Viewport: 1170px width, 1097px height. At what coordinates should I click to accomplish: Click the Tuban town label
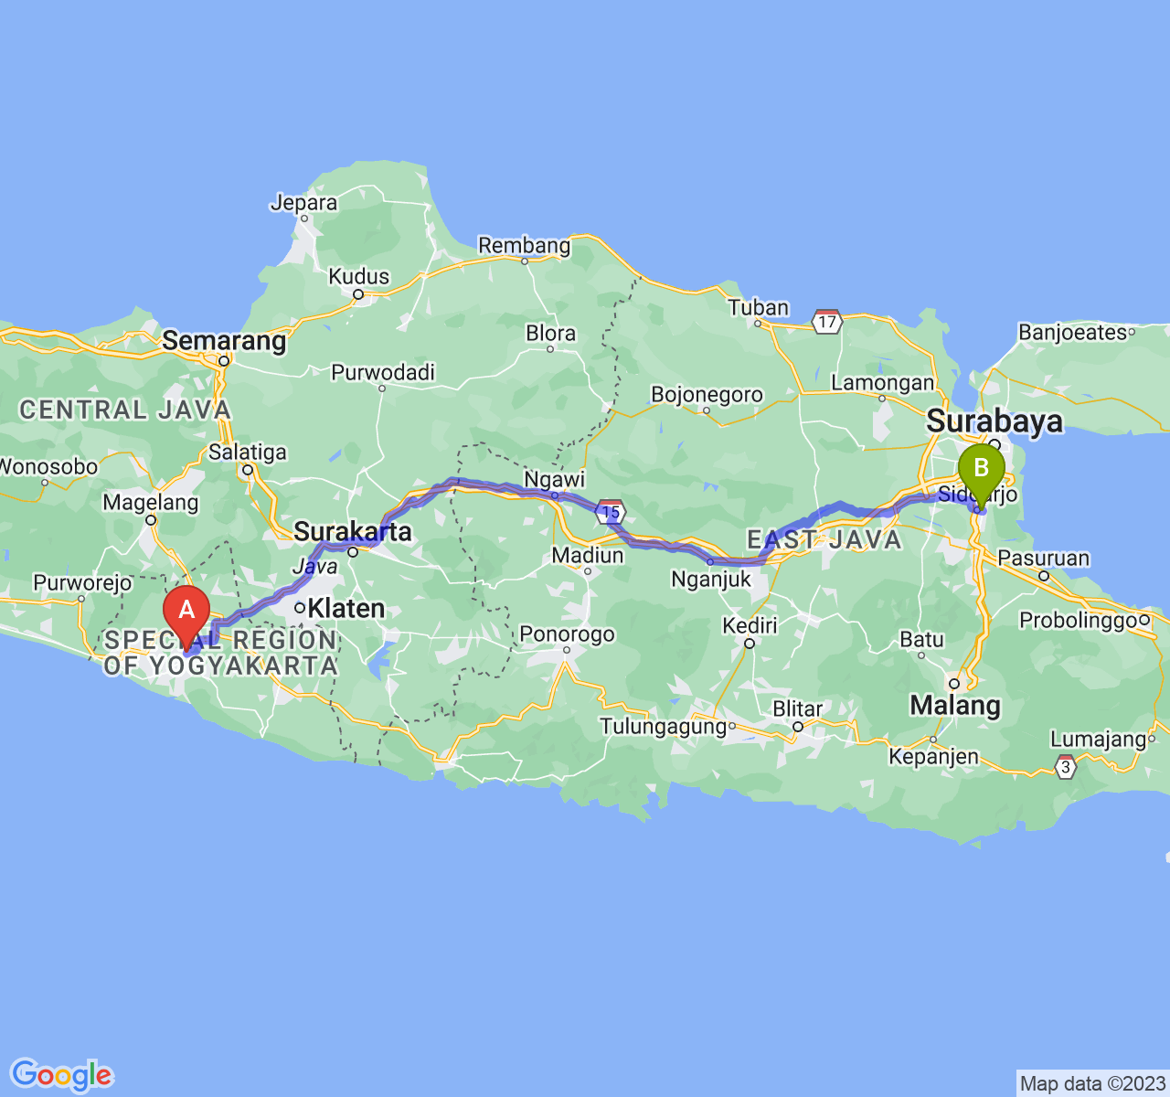[x=759, y=308]
